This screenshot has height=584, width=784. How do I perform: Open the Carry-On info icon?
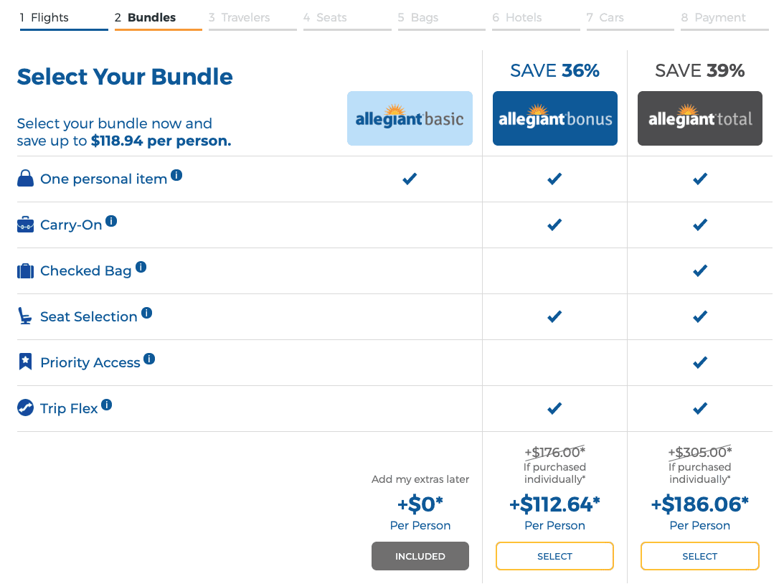[x=111, y=220]
